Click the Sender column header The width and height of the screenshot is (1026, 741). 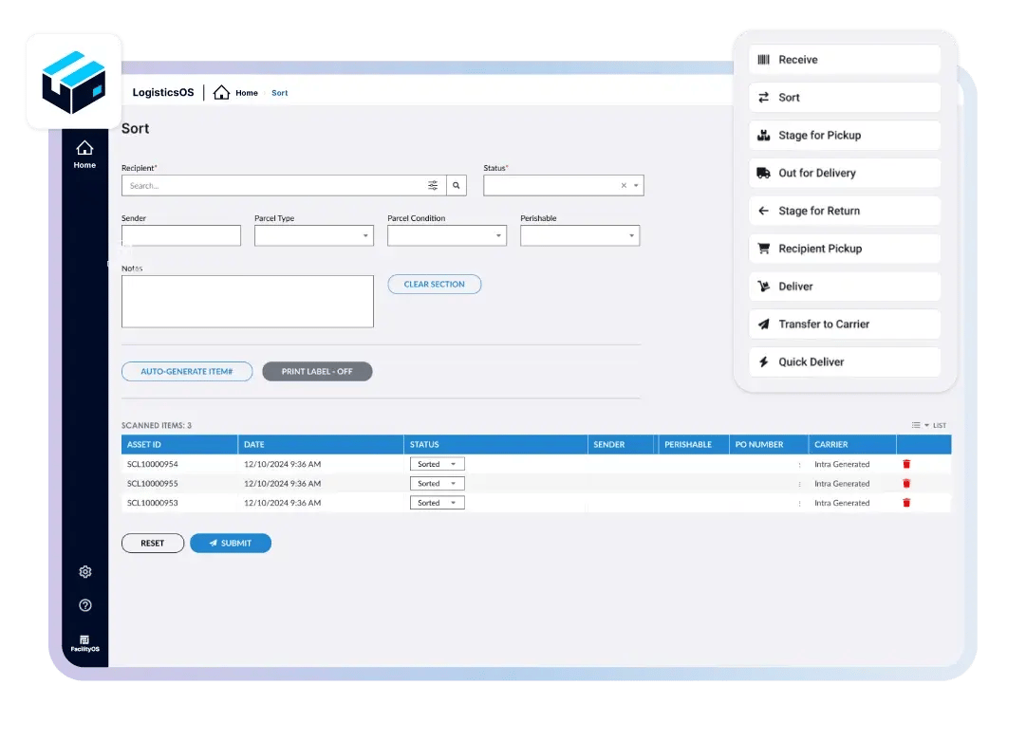621,445
